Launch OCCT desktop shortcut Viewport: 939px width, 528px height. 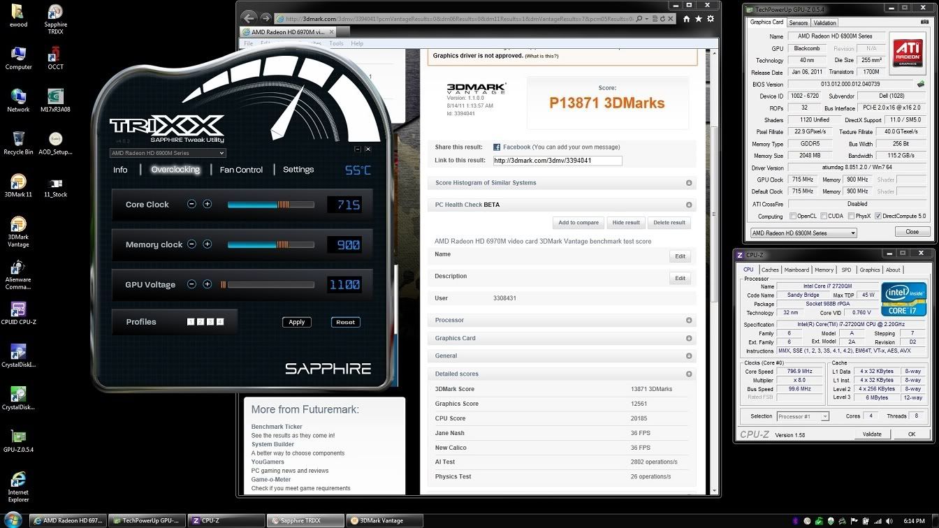pos(55,59)
